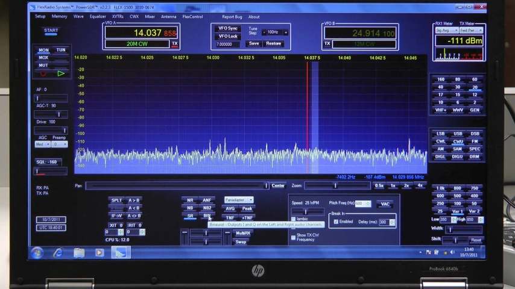The image size is (515, 289).
Task: Adjust Pitch Freq spinner arrows
Action: 368,204
